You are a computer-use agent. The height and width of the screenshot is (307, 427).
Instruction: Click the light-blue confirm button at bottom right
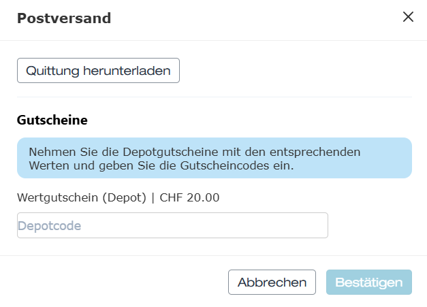point(369,282)
